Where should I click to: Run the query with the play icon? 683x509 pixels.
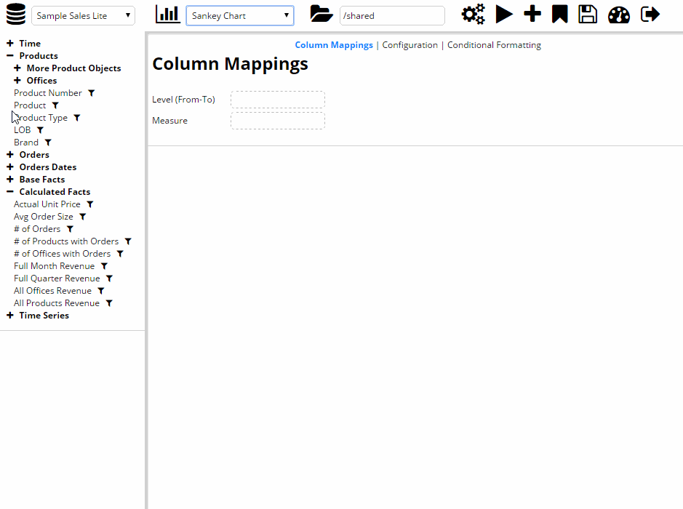coord(504,15)
